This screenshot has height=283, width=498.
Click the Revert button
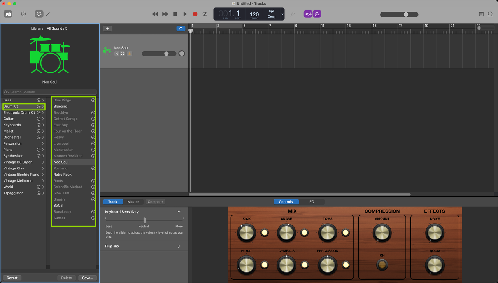12,278
